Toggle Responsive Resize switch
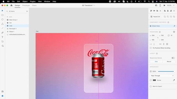The height and width of the screenshot is (99, 177). click(173, 58)
